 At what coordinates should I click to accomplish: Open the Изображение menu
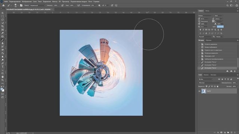[x=27, y=1]
